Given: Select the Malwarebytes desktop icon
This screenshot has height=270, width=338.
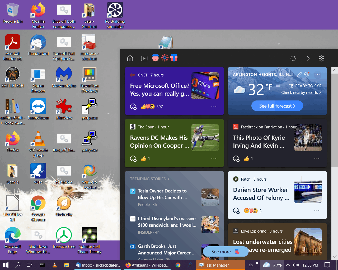Looking at the screenshot, I should 64,78.
